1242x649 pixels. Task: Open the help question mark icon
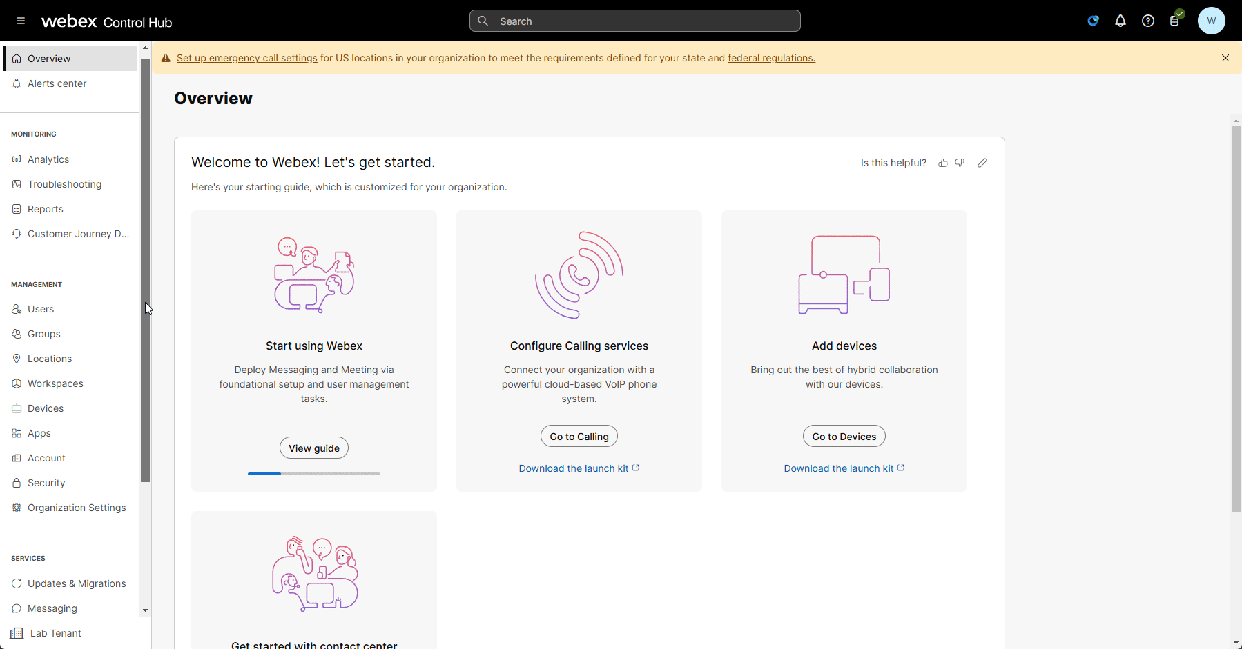[1147, 21]
